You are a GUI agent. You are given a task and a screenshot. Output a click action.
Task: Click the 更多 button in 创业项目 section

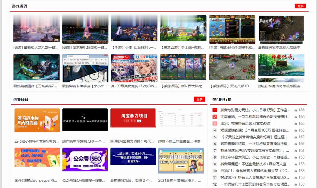tap(199, 99)
